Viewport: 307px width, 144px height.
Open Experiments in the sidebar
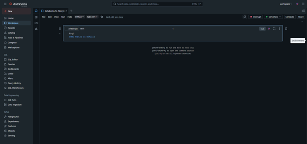coord(17,122)
